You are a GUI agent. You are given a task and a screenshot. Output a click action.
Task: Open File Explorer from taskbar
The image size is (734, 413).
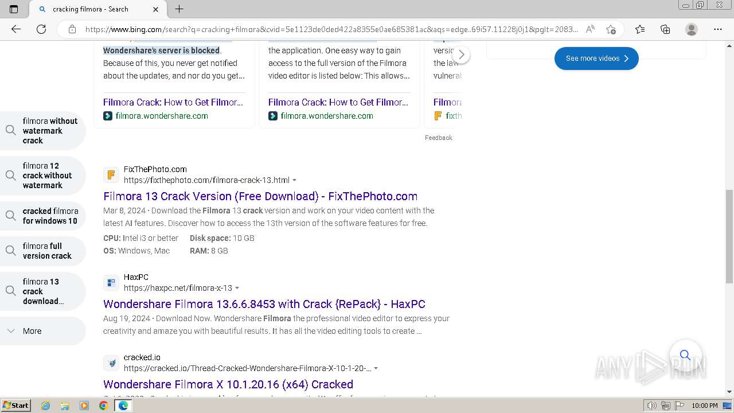[65, 406]
